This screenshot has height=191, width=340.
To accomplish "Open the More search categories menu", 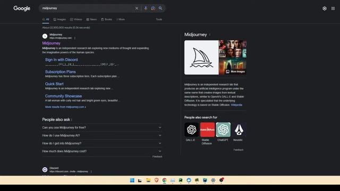I will tap(121, 20).
